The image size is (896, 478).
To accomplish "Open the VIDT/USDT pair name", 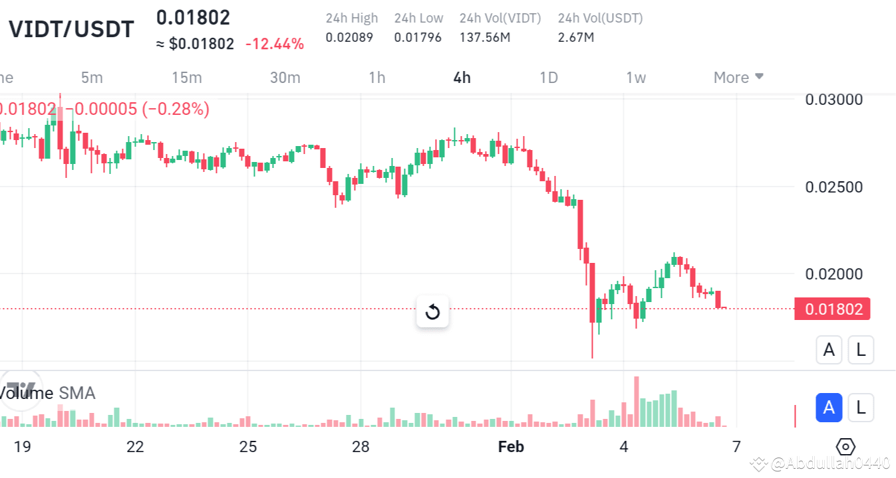I will [71, 29].
